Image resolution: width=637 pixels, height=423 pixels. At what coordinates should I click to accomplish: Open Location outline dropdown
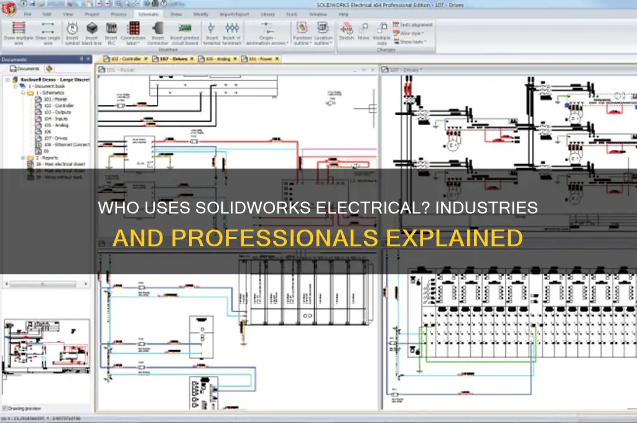[x=323, y=33]
